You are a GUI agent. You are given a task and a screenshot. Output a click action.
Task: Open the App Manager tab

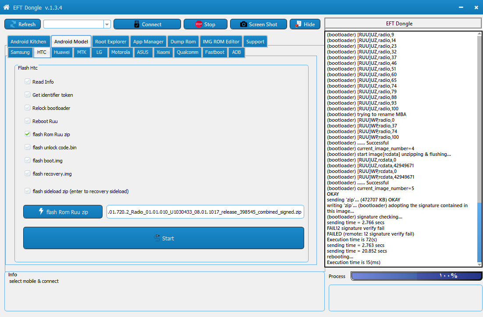click(x=148, y=42)
